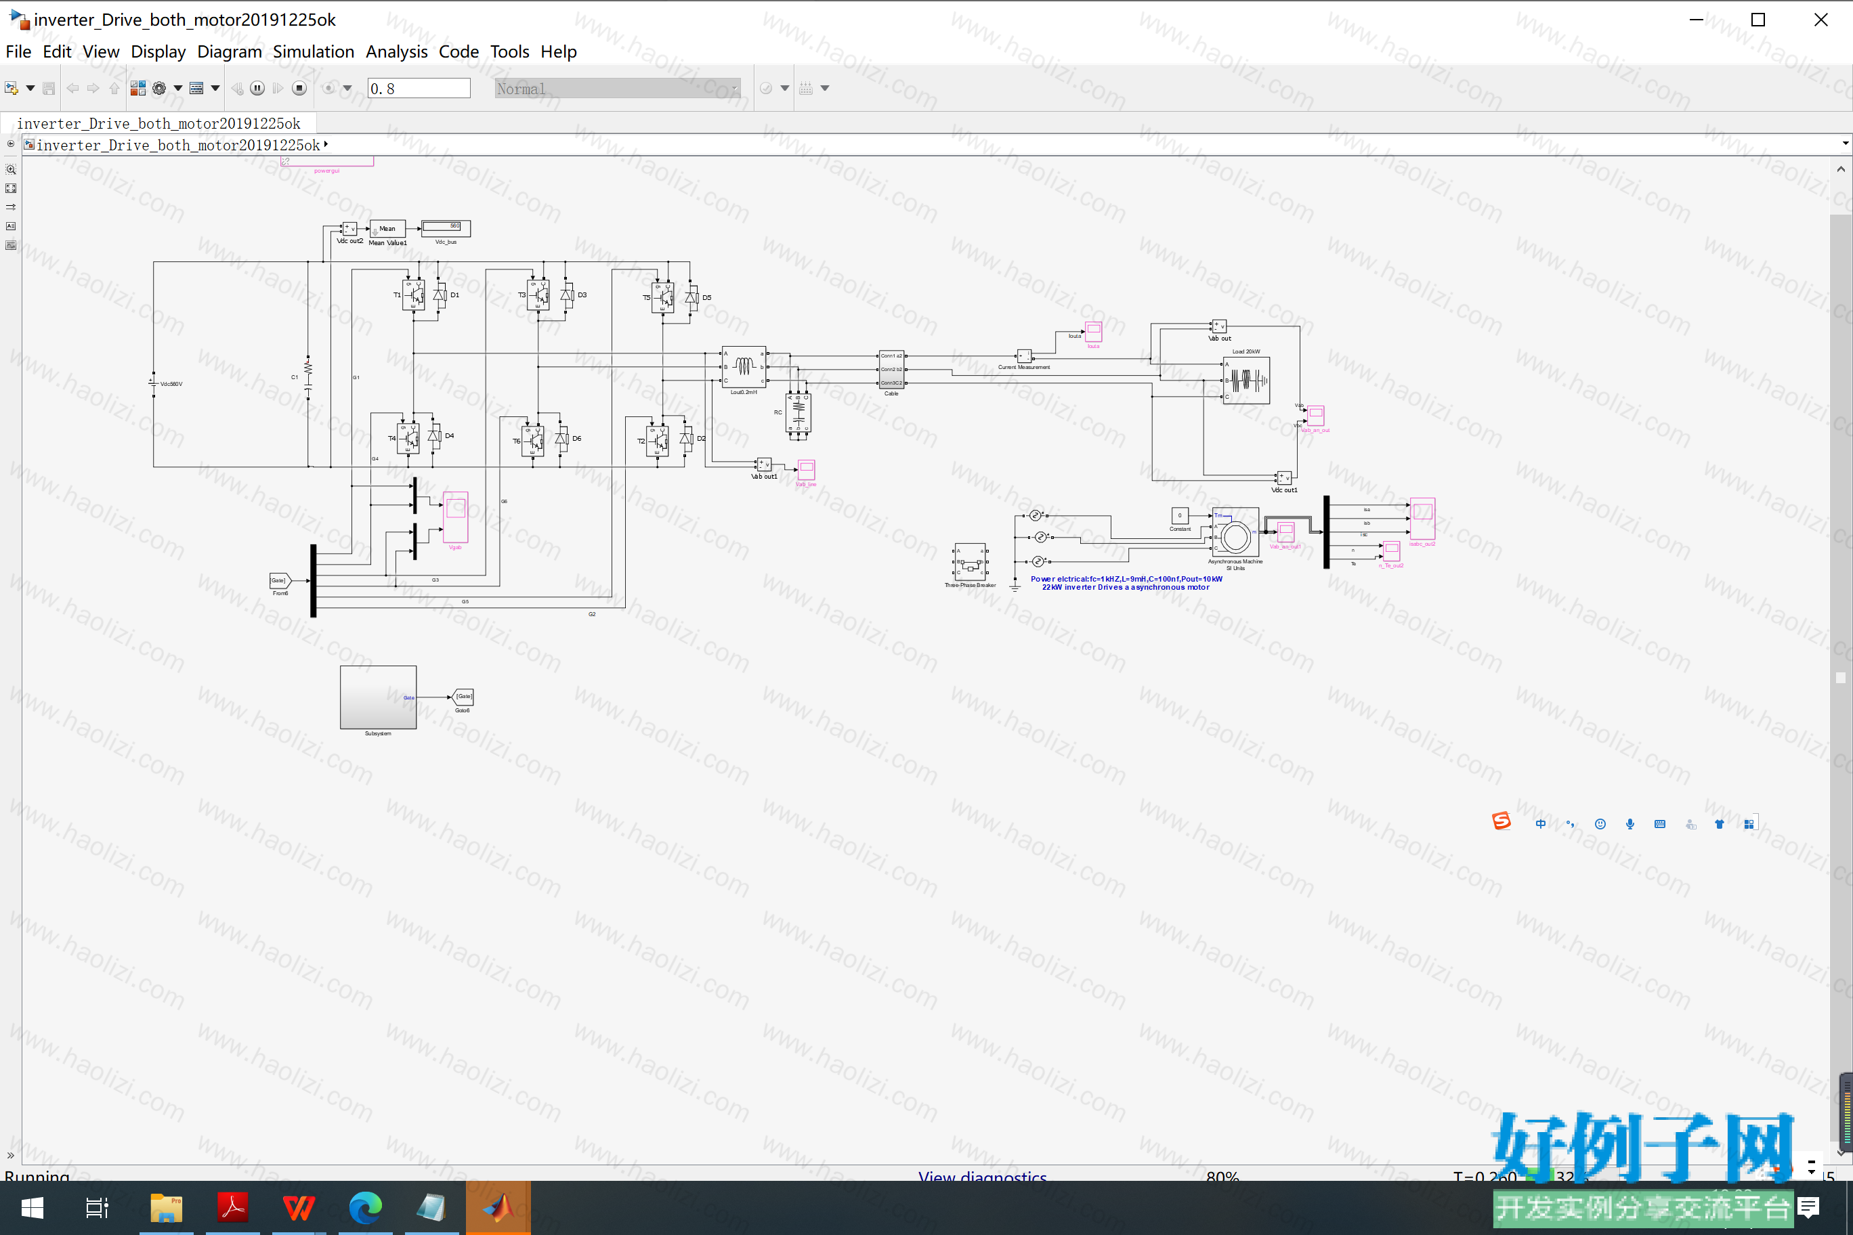The width and height of the screenshot is (1853, 1235).
Task: Expand the Record options dropdown arrow
Action: pyautogui.click(x=347, y=88)
